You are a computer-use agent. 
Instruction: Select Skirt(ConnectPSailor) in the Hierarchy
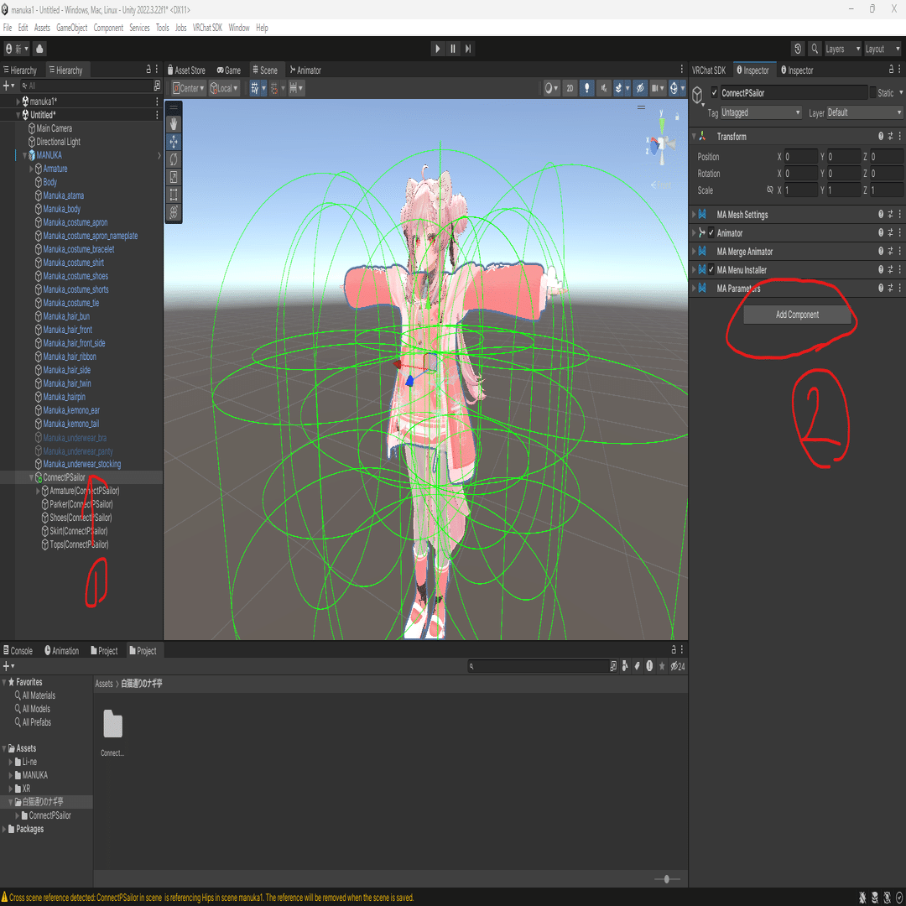click(x=79, y=531)
